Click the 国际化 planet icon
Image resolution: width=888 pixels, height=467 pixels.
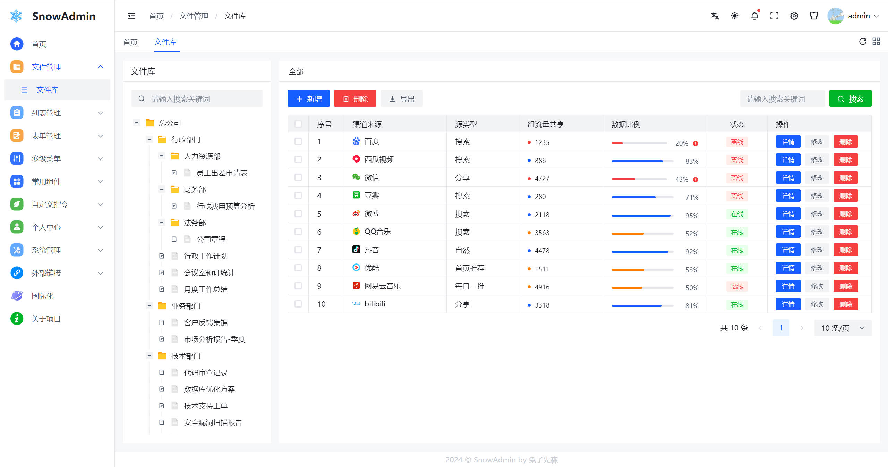point(17,296)
